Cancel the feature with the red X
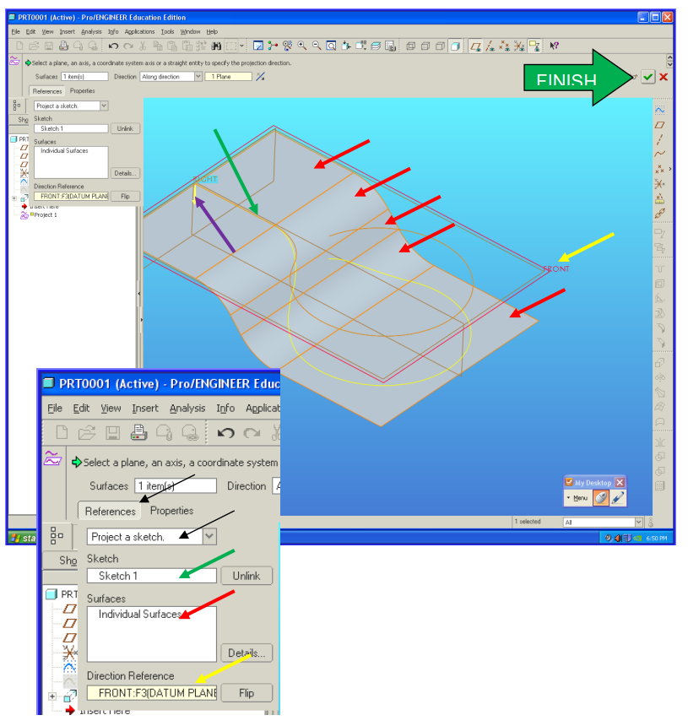 click(x=664, y=77)
